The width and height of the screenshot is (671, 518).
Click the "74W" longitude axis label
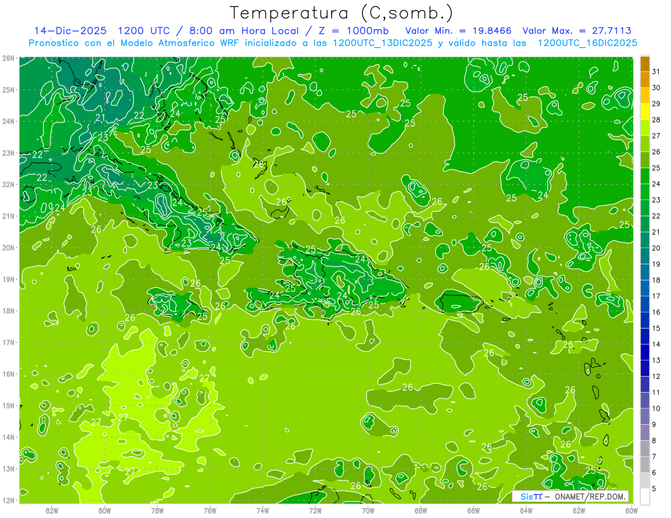click(x=263, y=510)
